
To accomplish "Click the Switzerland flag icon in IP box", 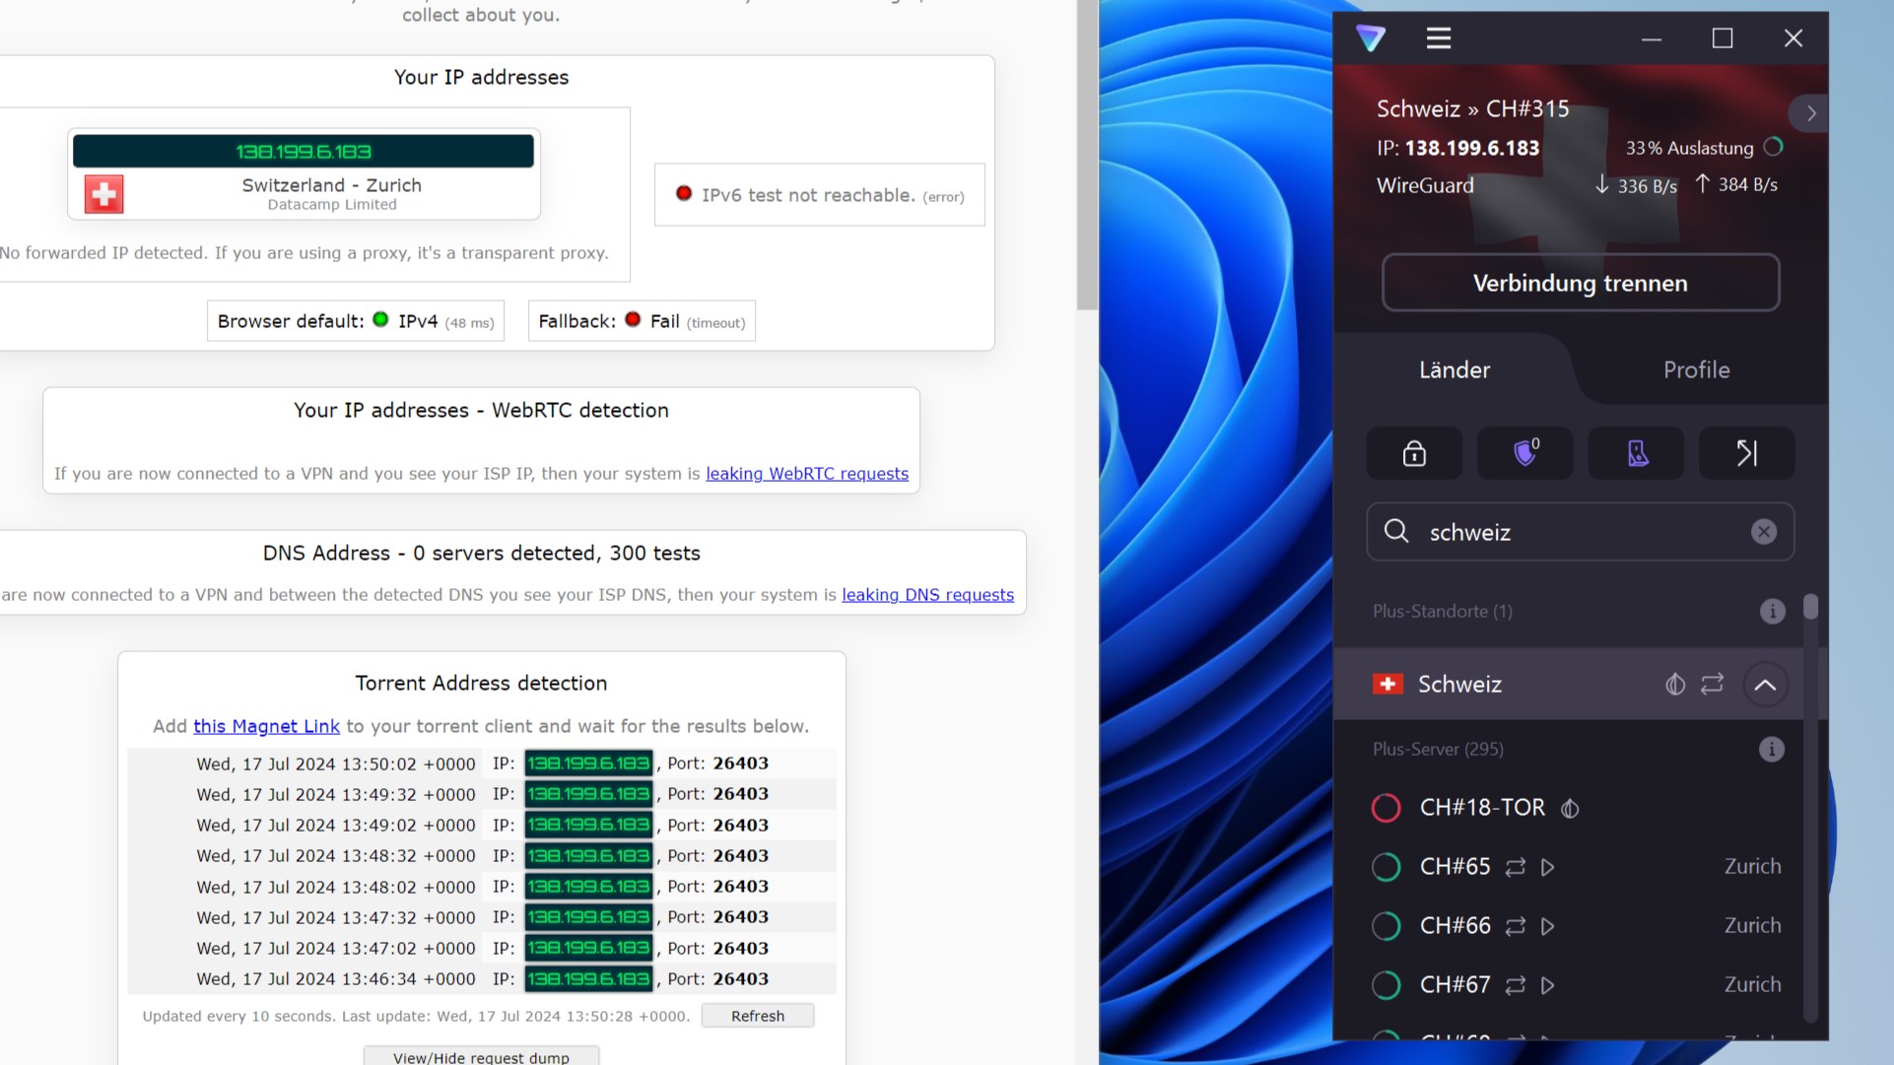I will (x=103, y=194).
